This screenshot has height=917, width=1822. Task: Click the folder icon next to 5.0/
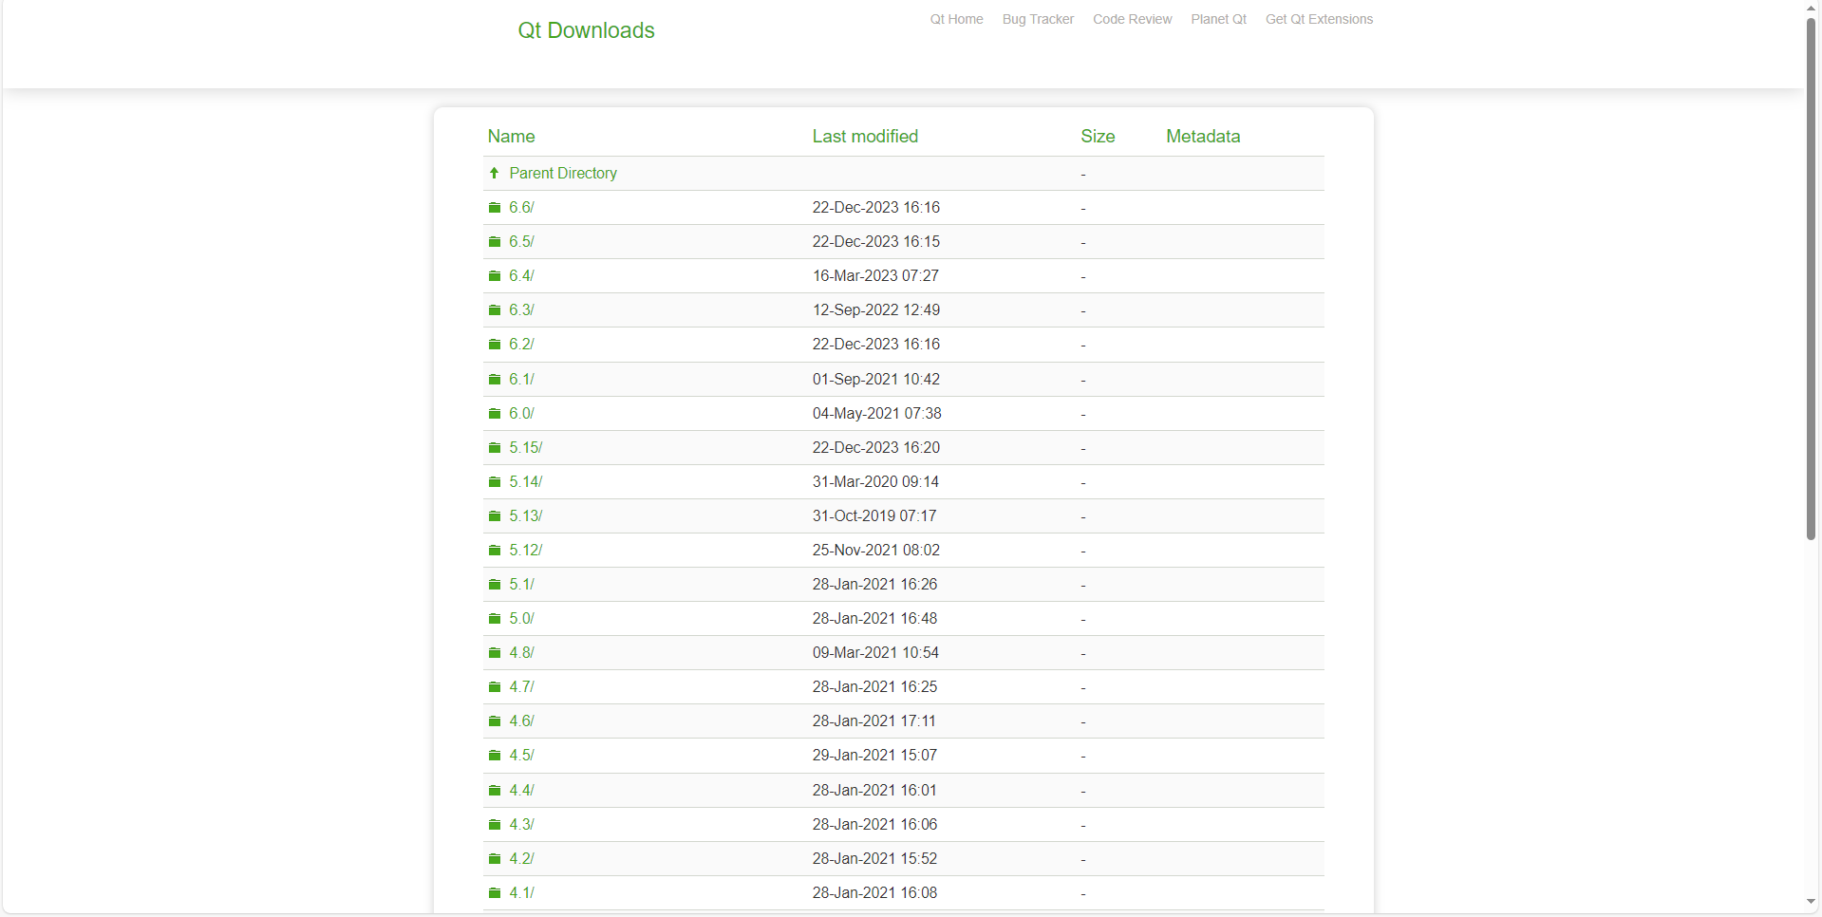(x=495, y=618)
